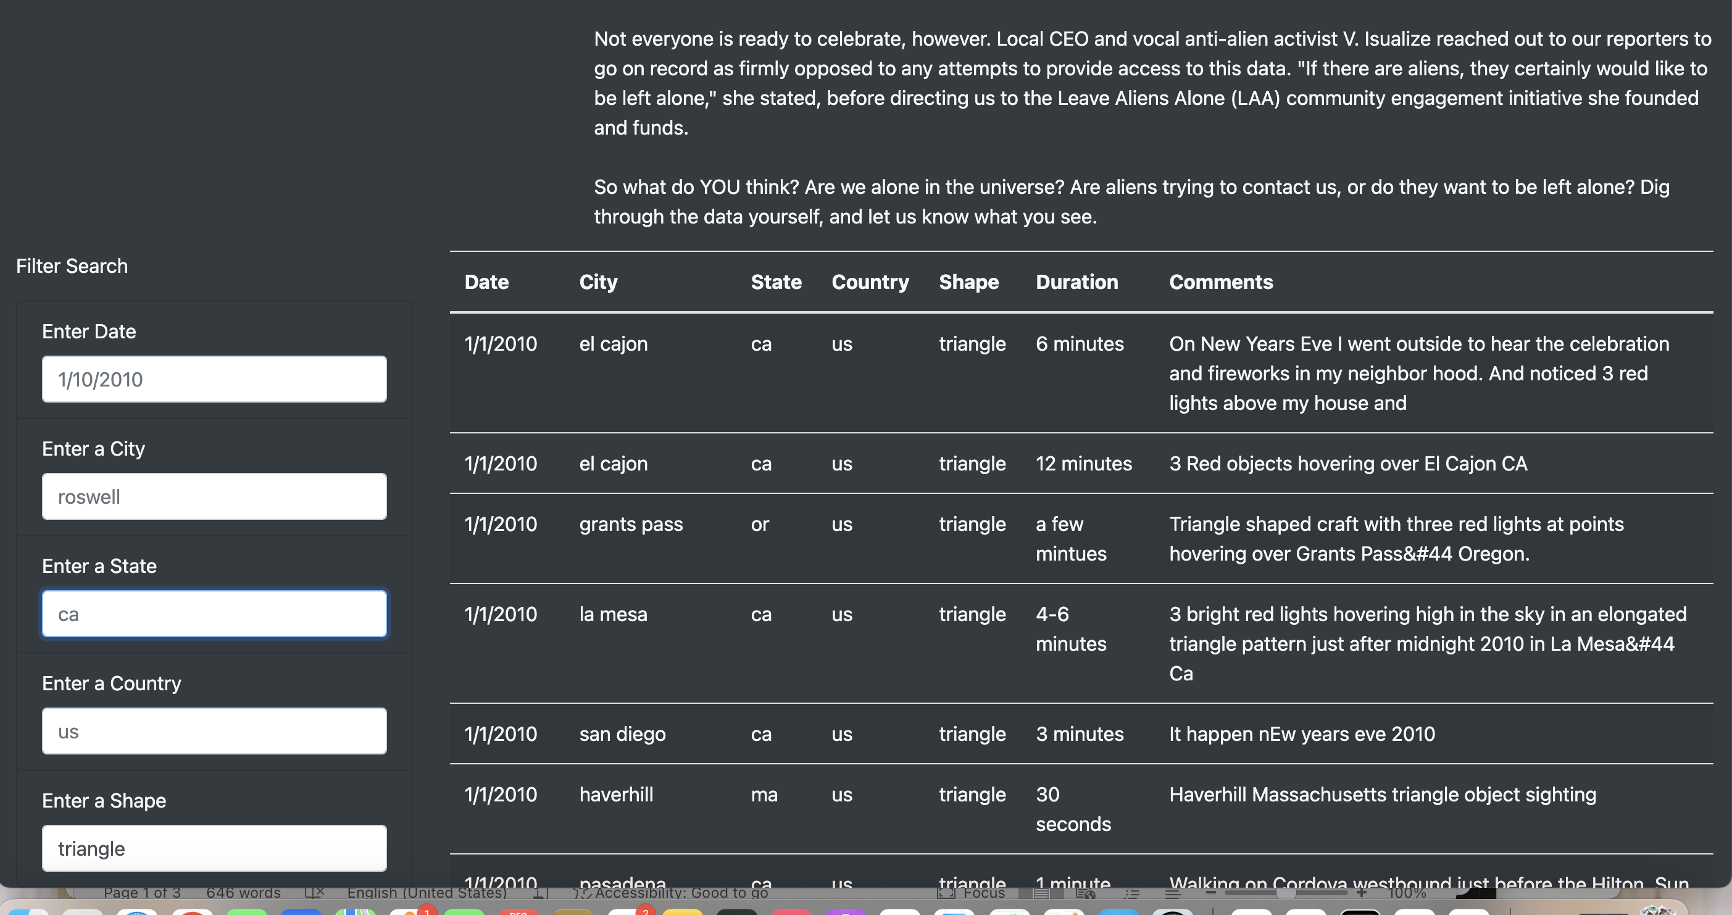The width and height of the screenshot is (1732, 915).
Task: Click the 3 minutes duration cell
Action: click(x=1080, y=733)
